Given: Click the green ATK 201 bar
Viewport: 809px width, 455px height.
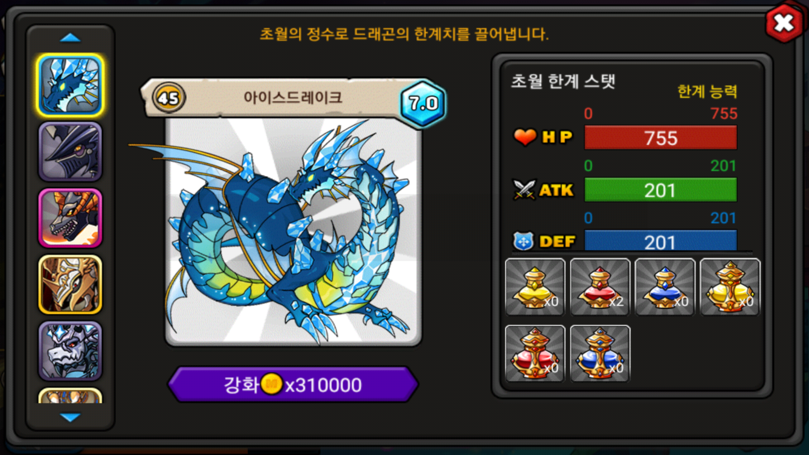Looking at the screenshot, I should tap(661, 190).
